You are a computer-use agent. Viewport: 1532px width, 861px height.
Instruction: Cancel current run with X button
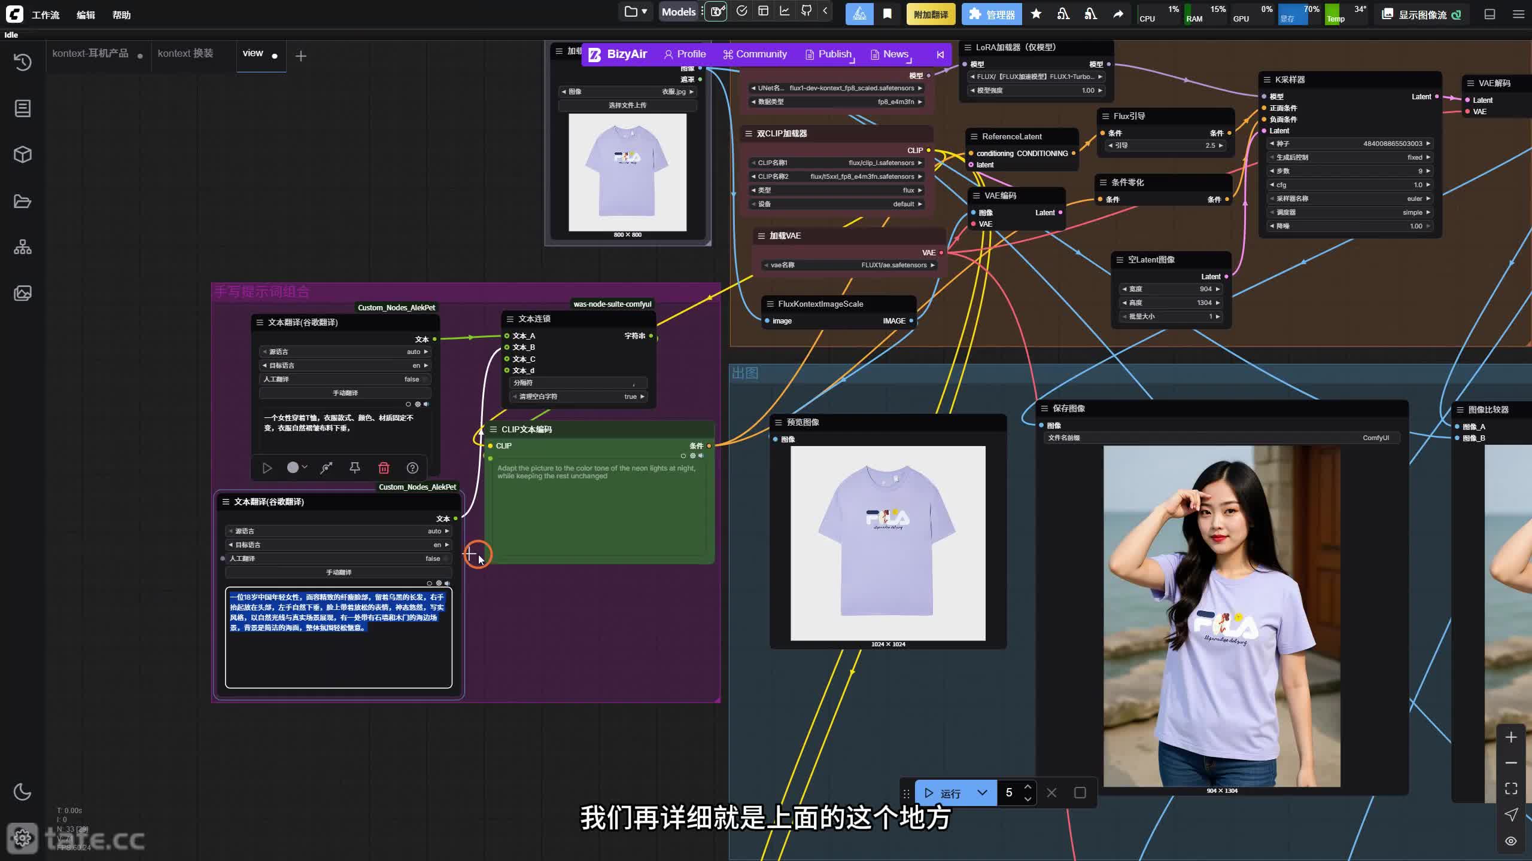coord(1051,793)
